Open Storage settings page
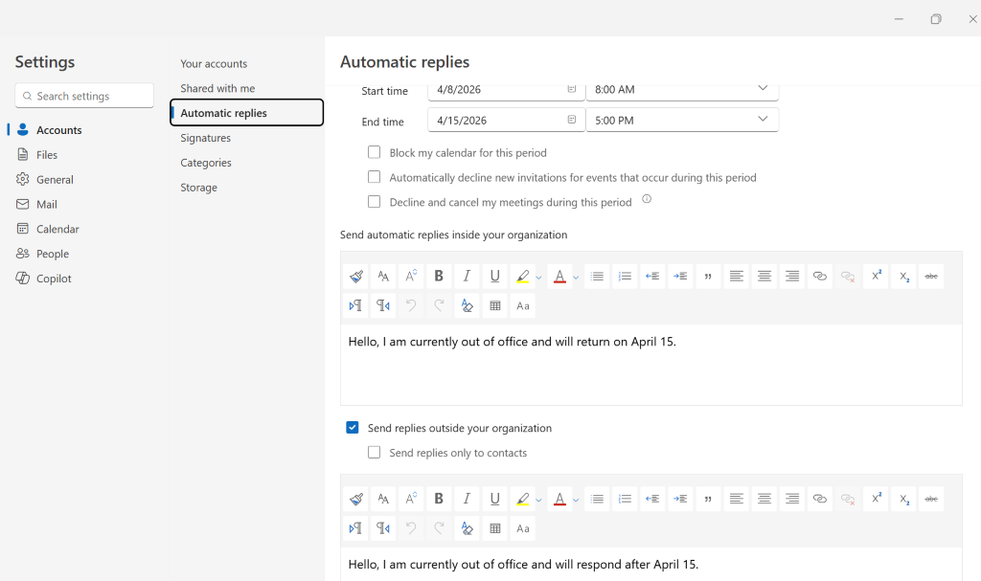This screenshot has height=581, width=981. [x=199, y=187]
